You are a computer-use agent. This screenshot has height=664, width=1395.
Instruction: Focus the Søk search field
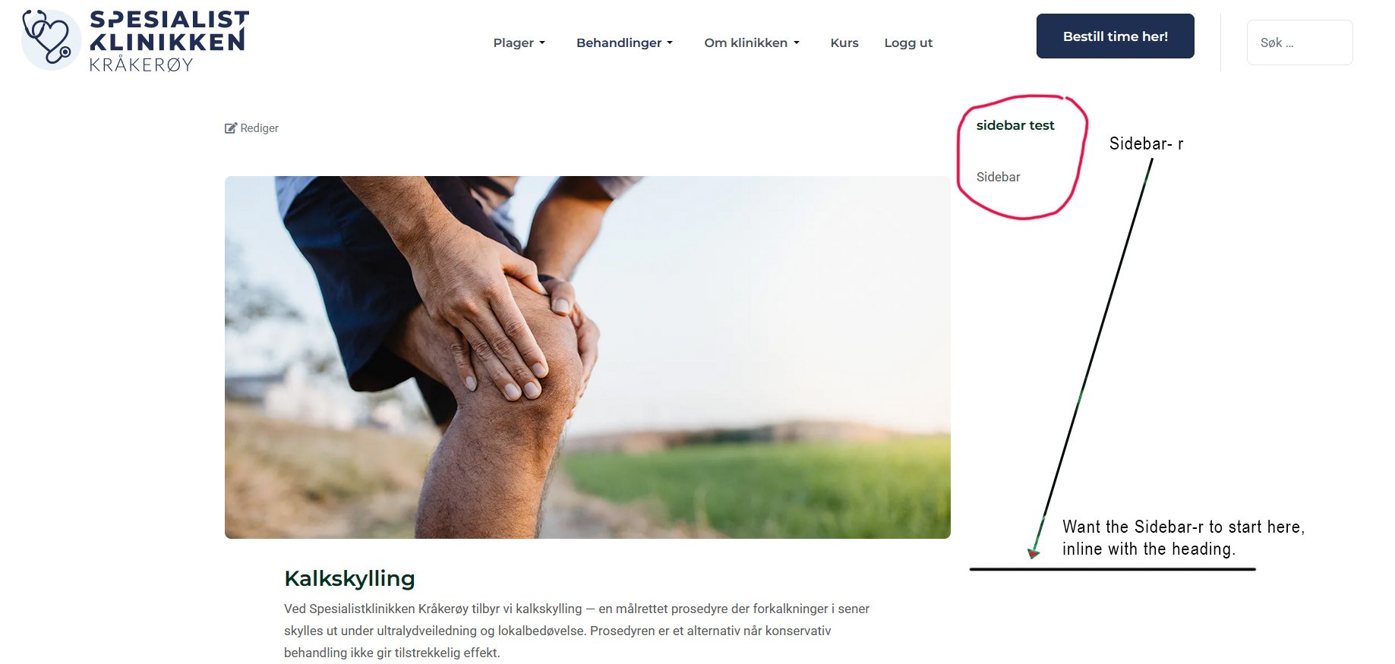(1299, 42)
